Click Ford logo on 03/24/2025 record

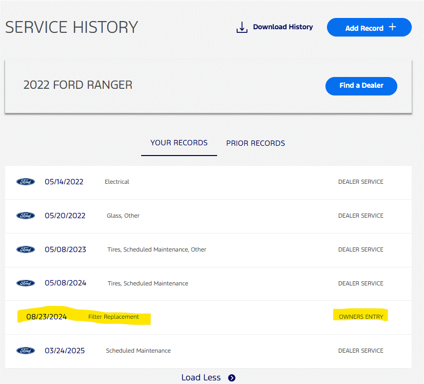[26, 351]
